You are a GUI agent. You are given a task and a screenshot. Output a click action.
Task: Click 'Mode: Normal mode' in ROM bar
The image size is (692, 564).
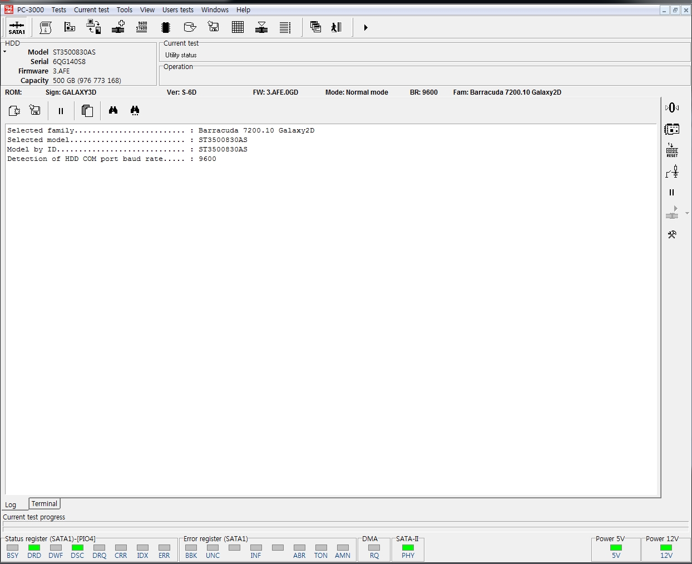pos(357,92)
